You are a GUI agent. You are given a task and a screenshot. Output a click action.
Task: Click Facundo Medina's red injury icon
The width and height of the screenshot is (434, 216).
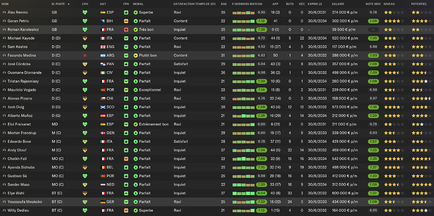85,55
